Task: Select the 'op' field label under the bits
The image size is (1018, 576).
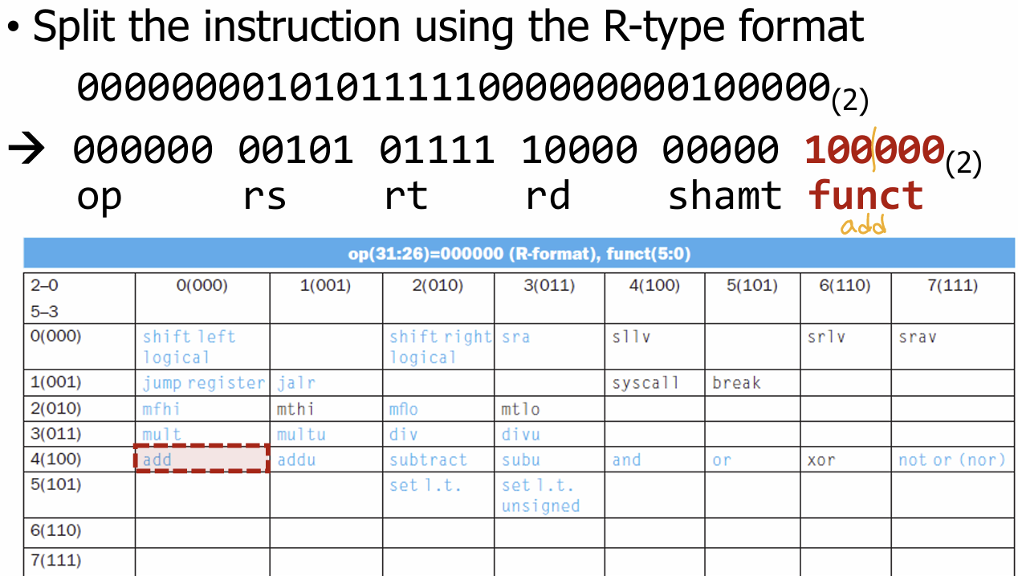Action: [x=99, y=198]
